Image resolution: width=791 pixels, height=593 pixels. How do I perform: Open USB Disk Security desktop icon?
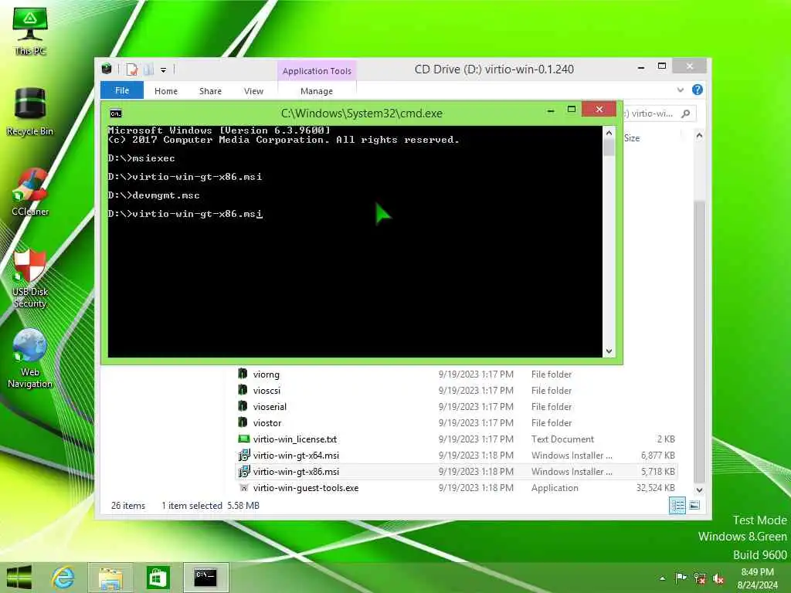30,278
